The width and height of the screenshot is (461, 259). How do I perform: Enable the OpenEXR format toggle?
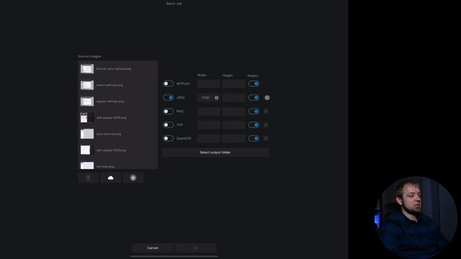(x=168, y=138)
